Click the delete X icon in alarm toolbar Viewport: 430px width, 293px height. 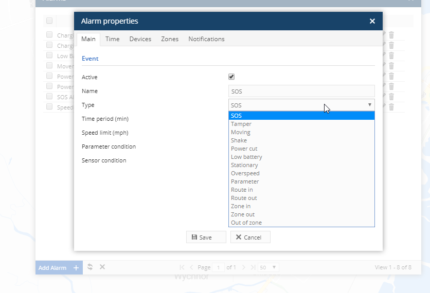click(x=102, y=267)
